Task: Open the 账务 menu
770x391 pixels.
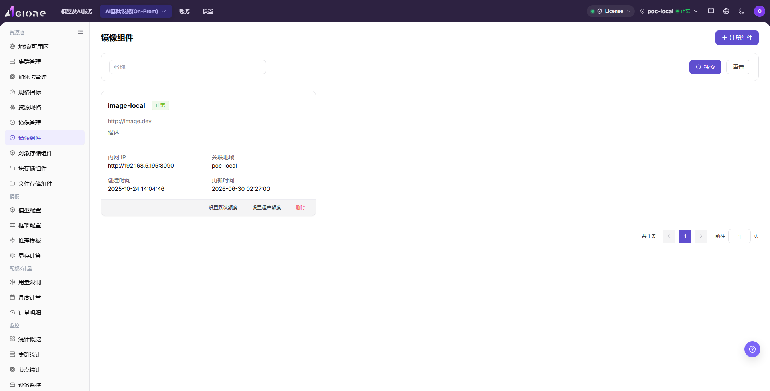Action: pos(184,11)
